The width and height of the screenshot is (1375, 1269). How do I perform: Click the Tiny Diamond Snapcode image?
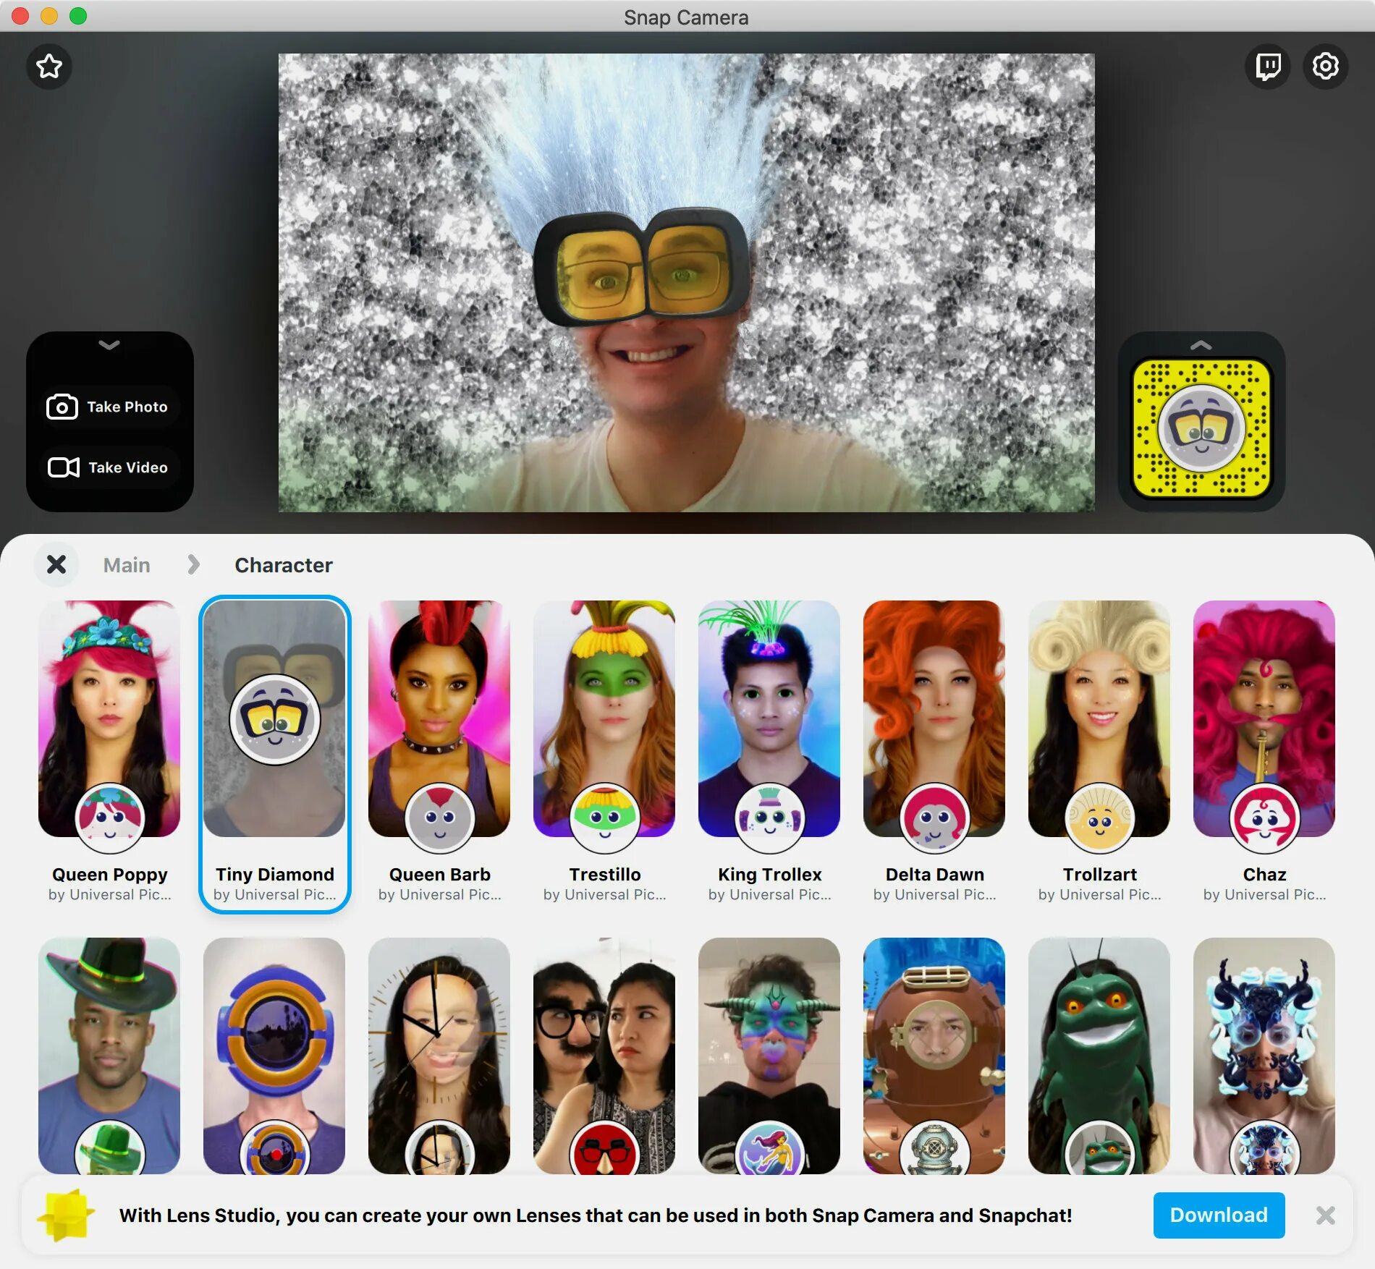click(1201, 429)
